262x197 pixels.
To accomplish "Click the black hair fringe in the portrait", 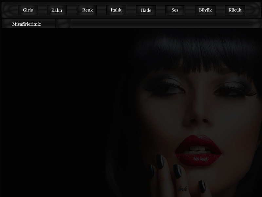I will pyautogui.click(x=196, y=56).
